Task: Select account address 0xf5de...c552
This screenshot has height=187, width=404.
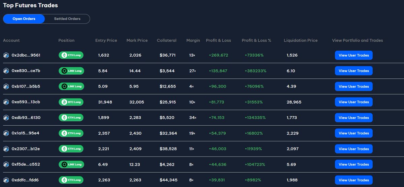Action: click(26, 164)
